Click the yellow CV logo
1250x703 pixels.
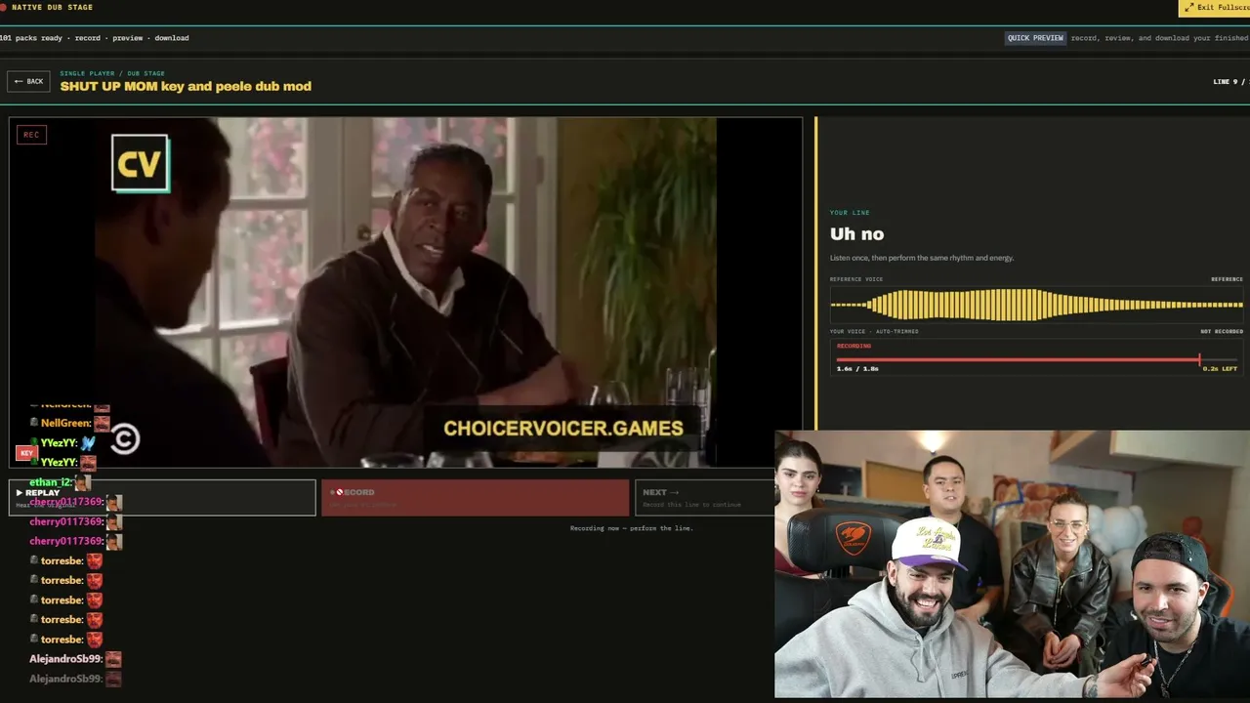(x=140, y=163)
